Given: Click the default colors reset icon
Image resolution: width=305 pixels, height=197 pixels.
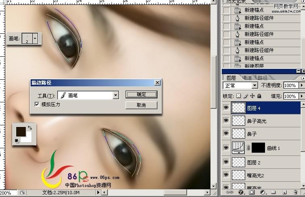Looking at the screenshot, I should tap(17, 141).
